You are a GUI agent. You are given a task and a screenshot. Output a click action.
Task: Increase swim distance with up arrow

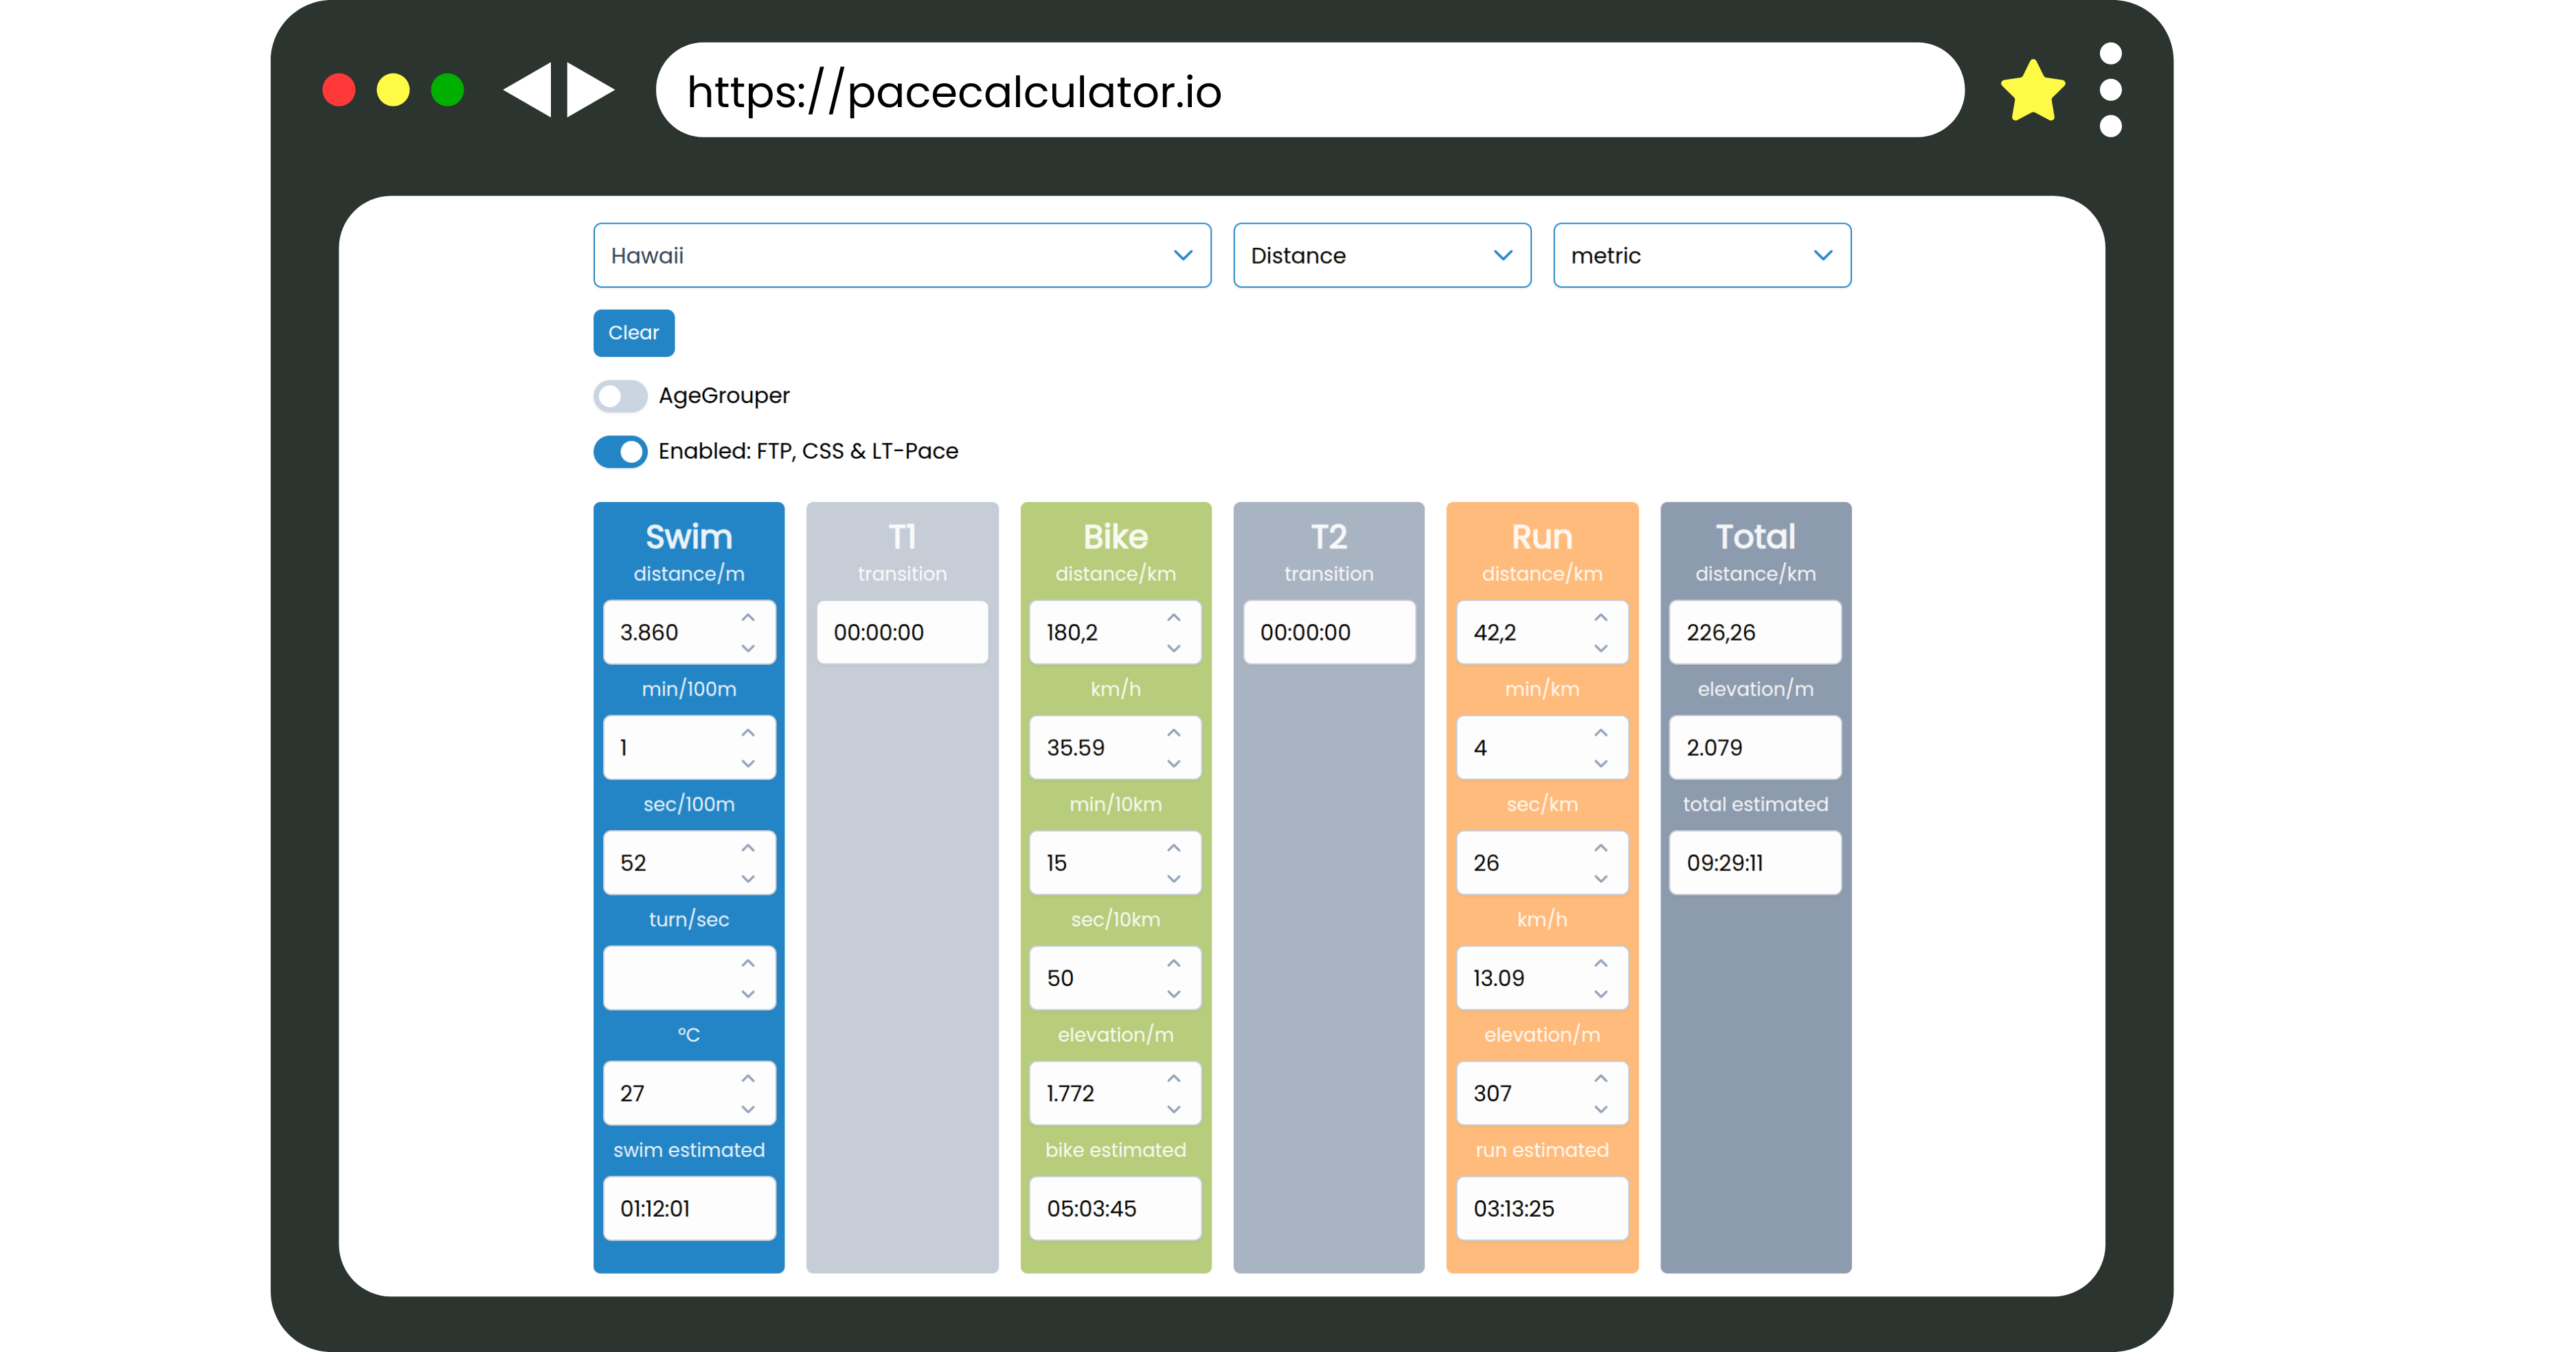click(x=748, y=617)
